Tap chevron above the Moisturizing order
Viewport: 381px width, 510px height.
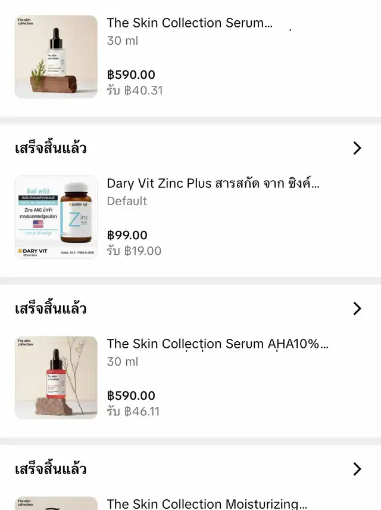[x=357, y=469]
